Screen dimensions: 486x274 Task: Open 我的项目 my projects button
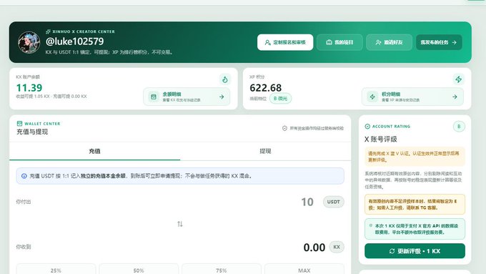[x=339, y=42]
